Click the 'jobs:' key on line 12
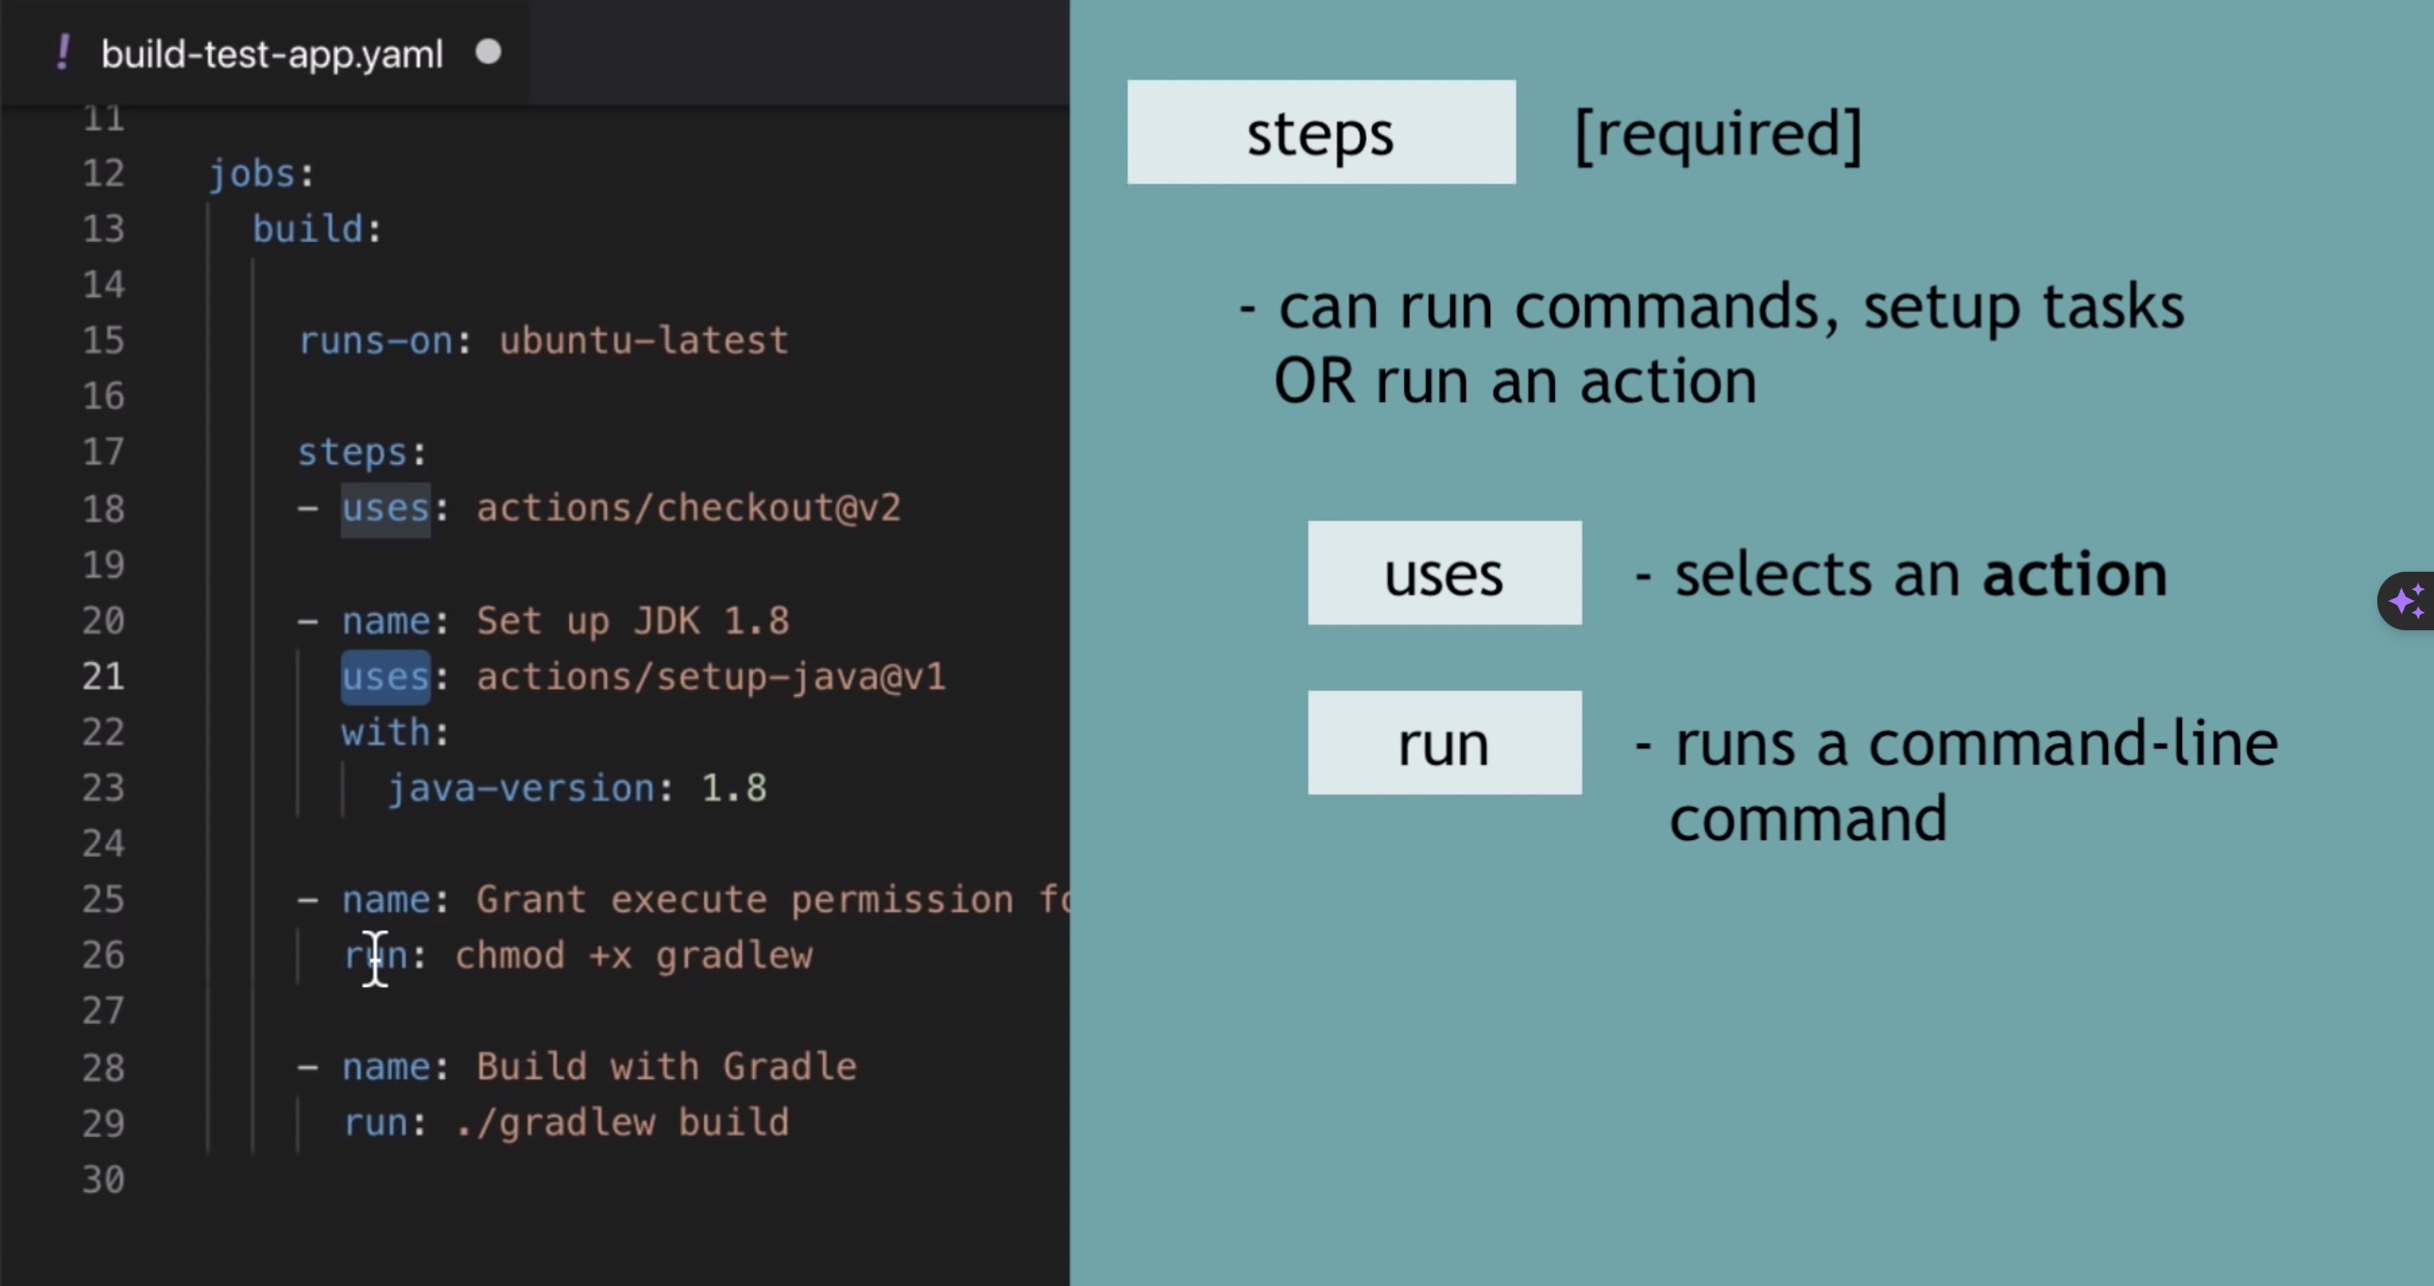Viewport: 2434px width, 1286px height. [x=261, y=174]
